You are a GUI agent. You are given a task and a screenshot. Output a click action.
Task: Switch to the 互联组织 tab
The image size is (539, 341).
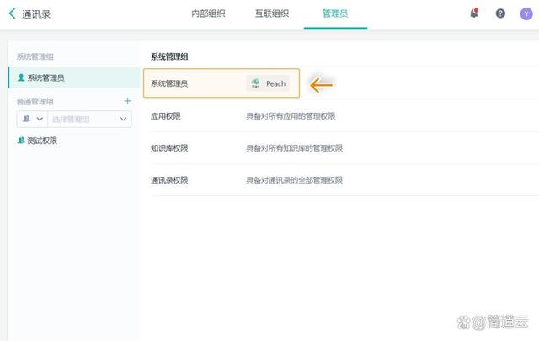[x=271, y=13]
